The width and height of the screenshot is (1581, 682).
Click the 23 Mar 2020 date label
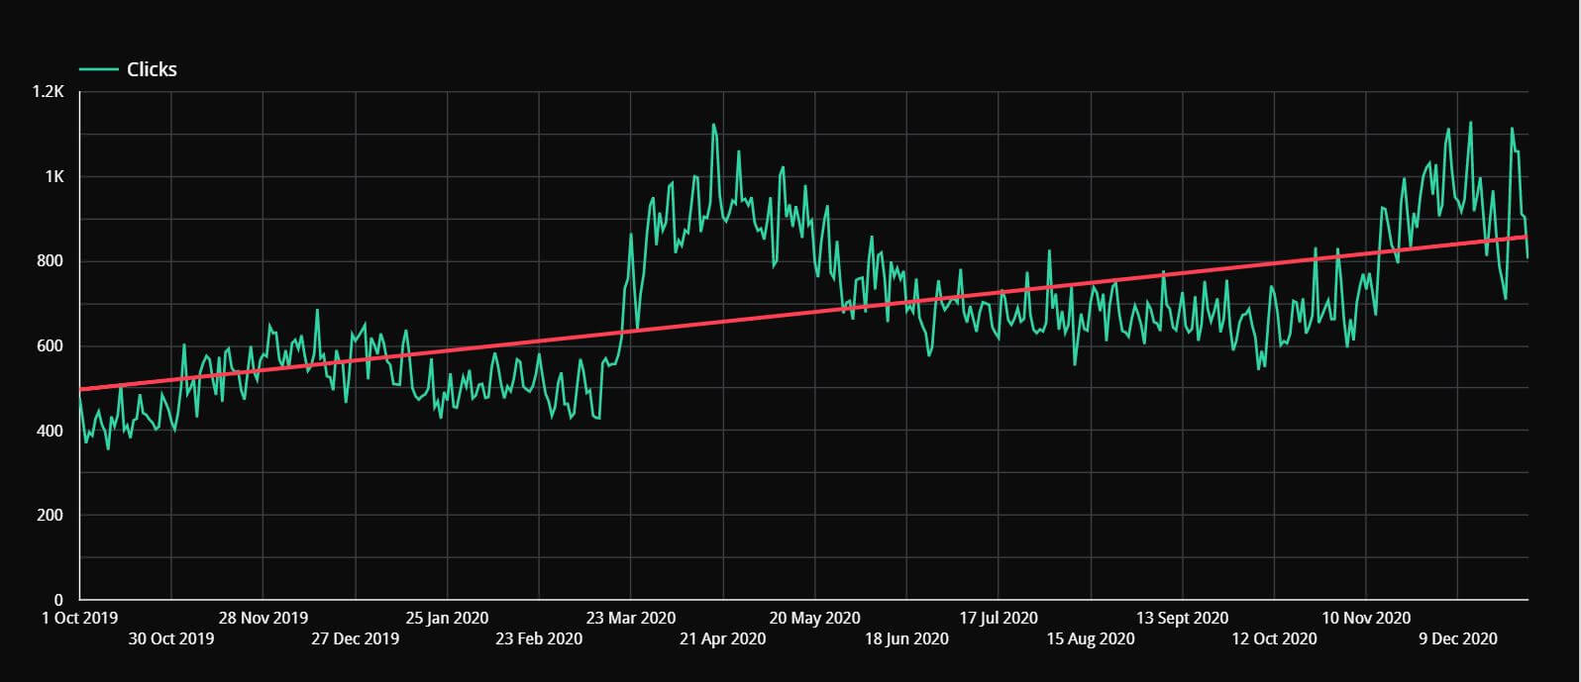631,618
